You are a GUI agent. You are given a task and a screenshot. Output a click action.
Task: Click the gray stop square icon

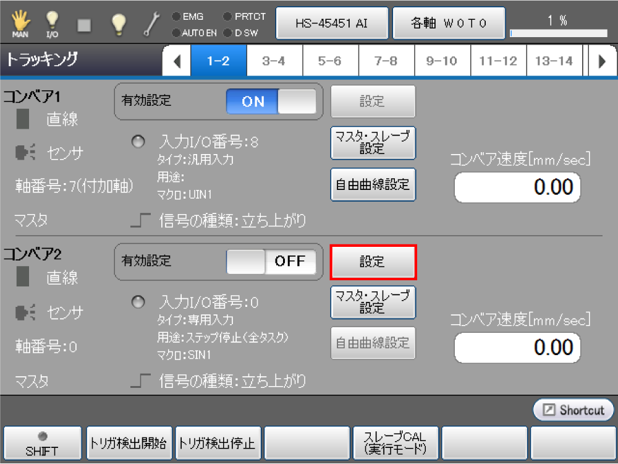[85, 24]
